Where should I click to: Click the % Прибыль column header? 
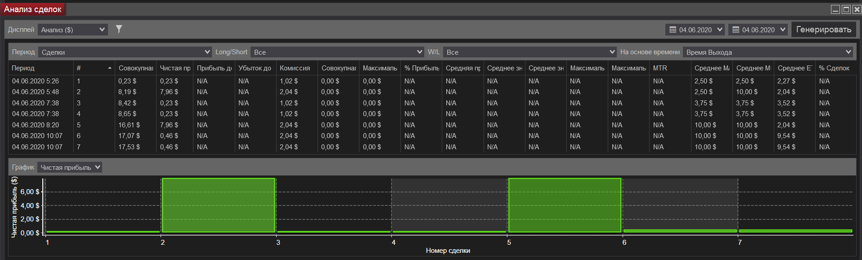pos(421,68)
